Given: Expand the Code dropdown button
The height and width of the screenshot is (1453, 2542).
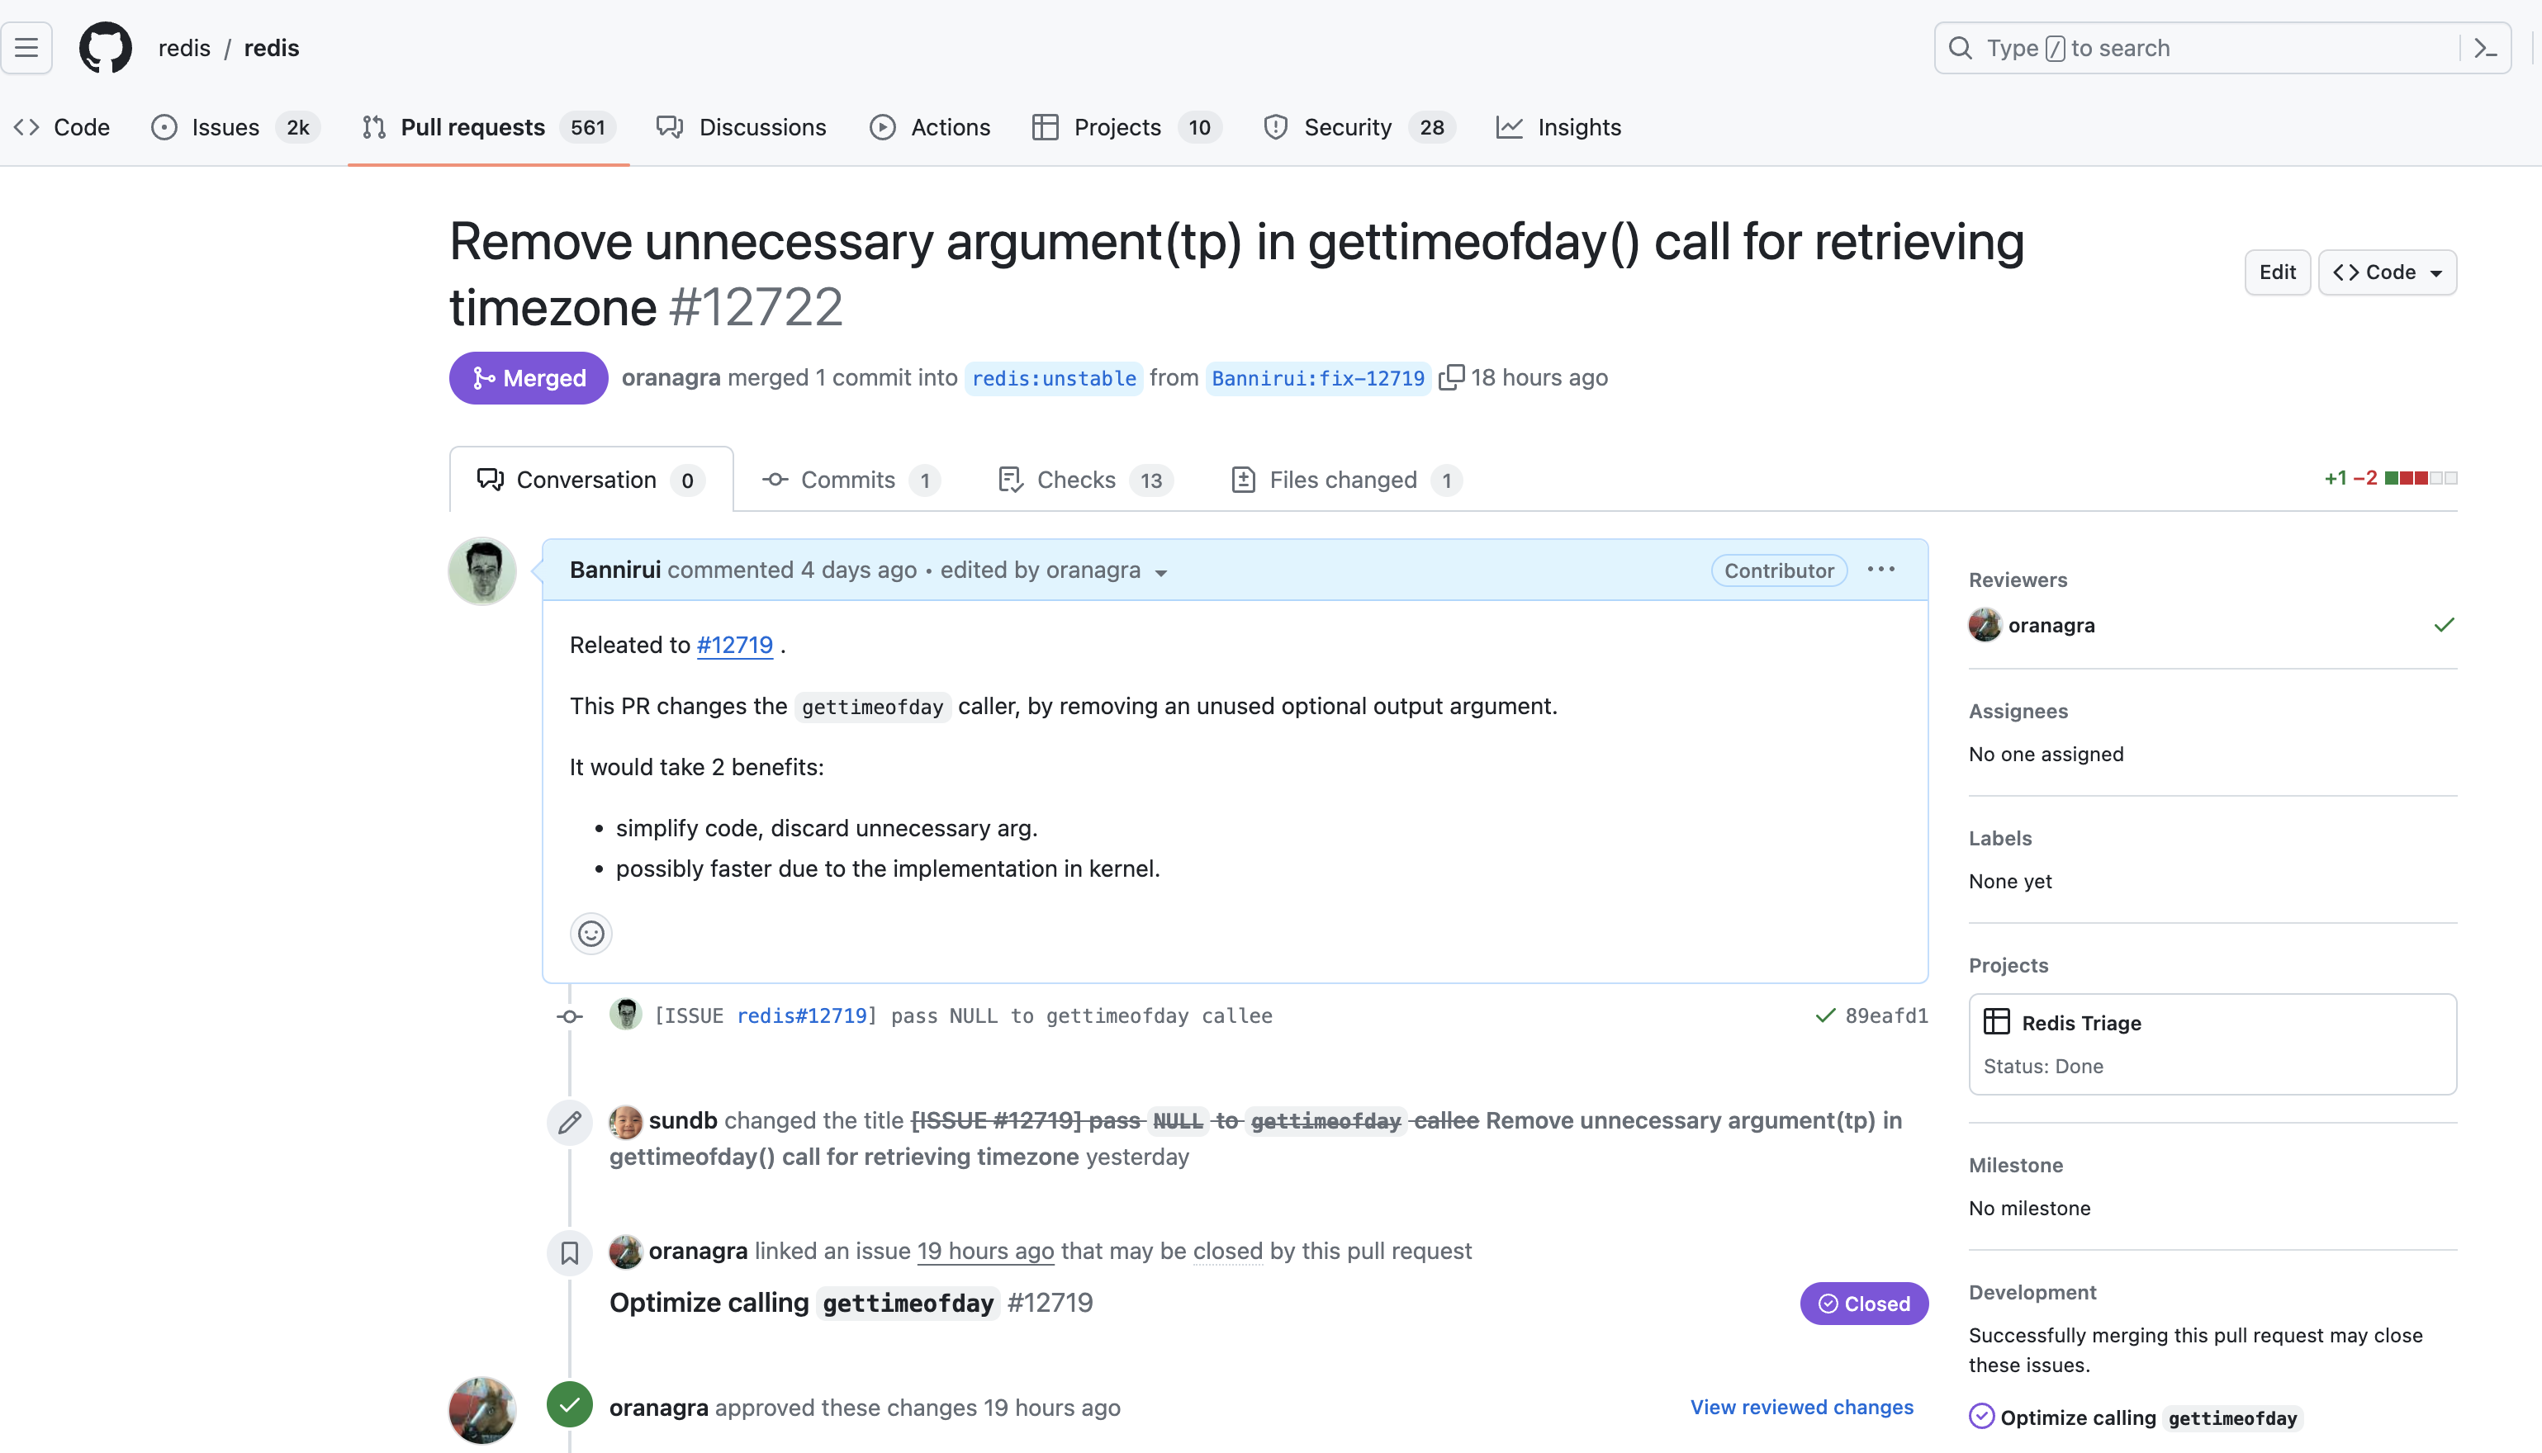Looking at the screenshot, I should point(2388,272).
